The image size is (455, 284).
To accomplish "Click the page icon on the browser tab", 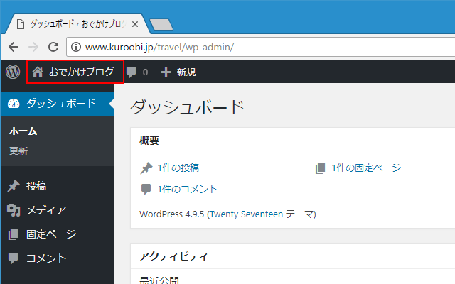I will (21, 24).
